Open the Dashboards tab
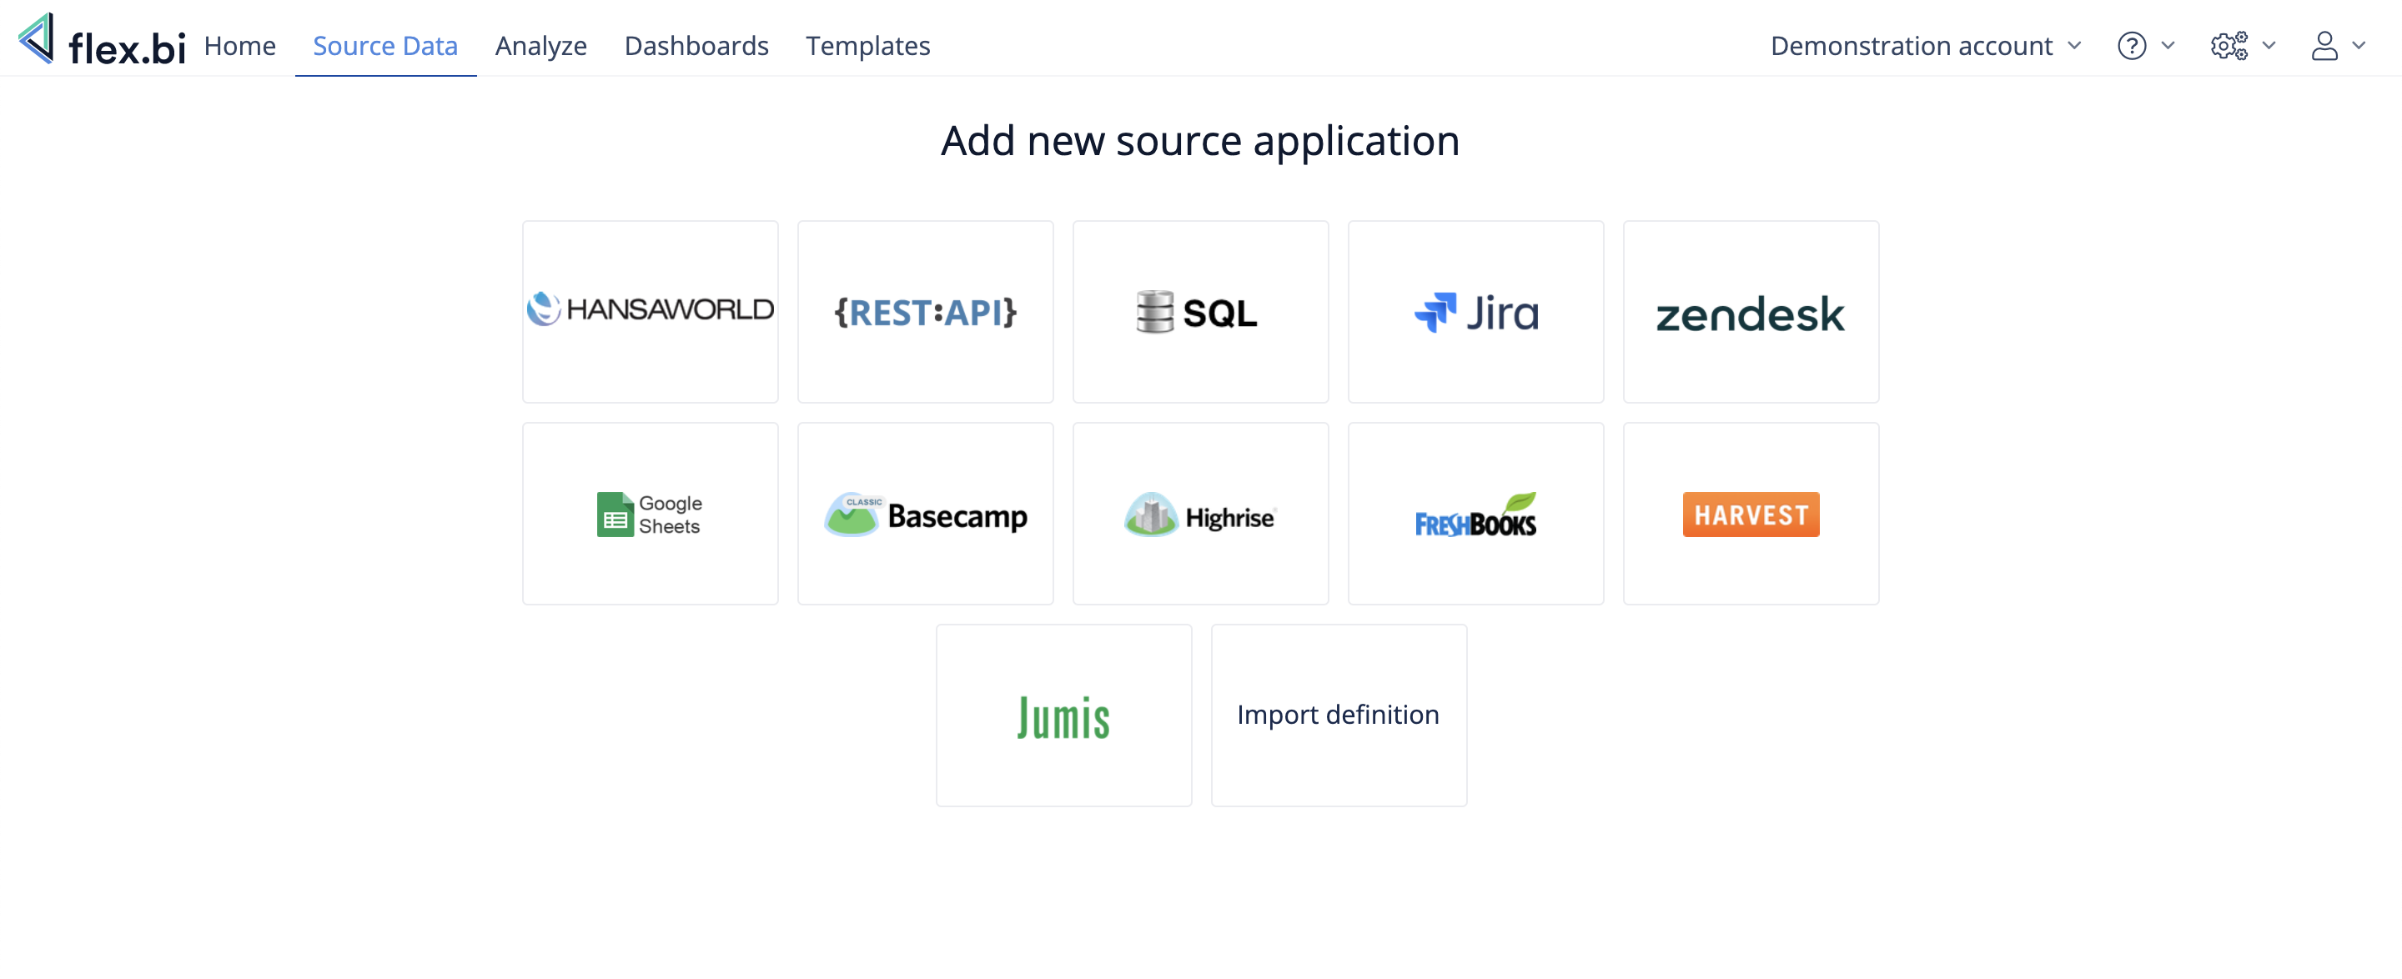Image resolution: width=2402 pixels, height=979 pixels. pos(696,46)
